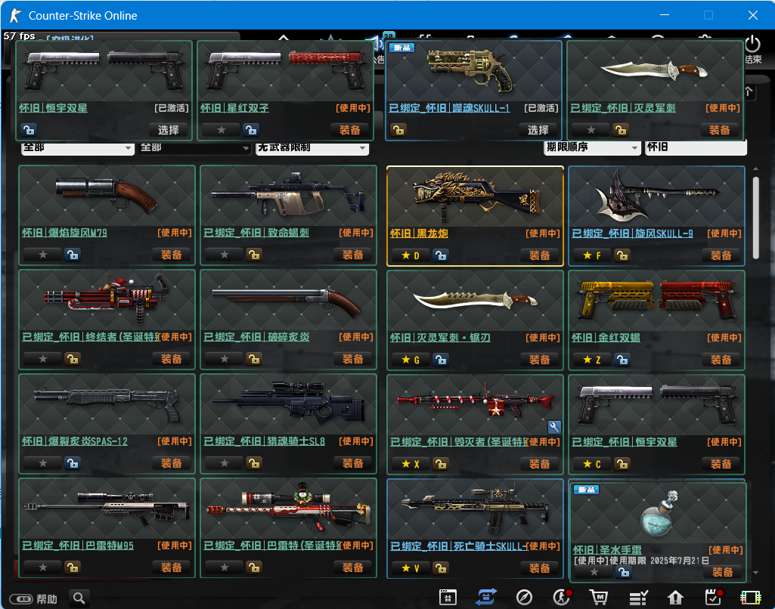Click 装备 on 怀旧|黑龙炮 card
Screen dimensions: 775x609
click(539, 255)
